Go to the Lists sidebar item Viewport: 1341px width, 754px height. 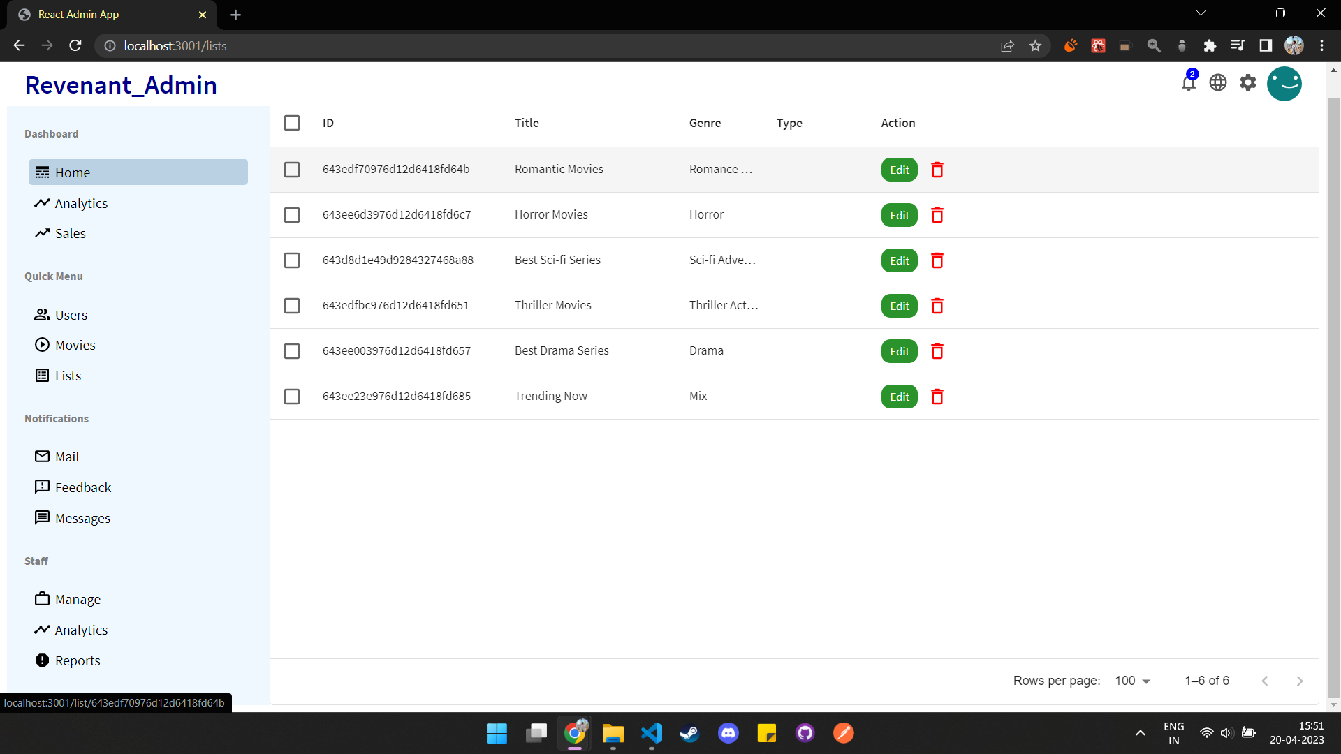coord(67,375)
